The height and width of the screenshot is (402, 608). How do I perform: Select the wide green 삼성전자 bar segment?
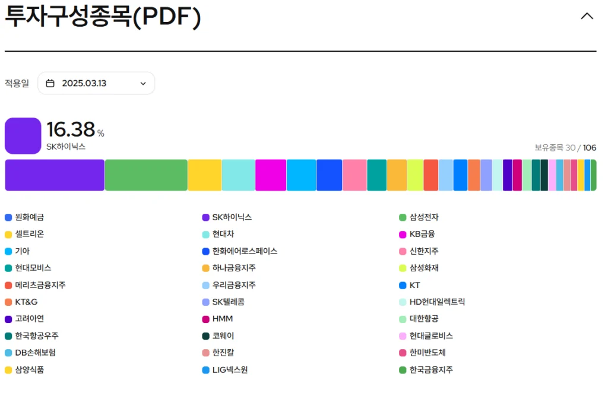[x=146, y=175]
